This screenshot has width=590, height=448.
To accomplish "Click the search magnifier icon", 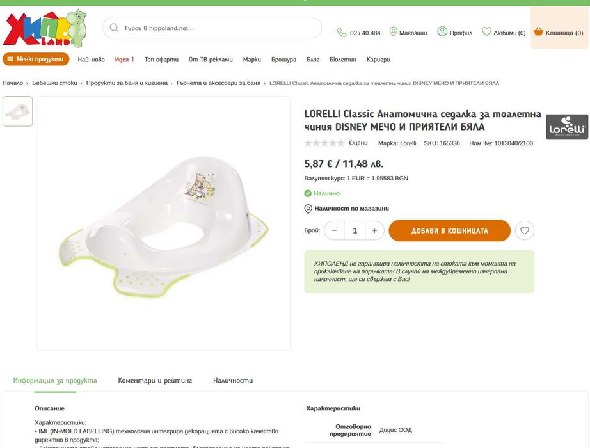I will pyautogui.click(x=114, y=28).
